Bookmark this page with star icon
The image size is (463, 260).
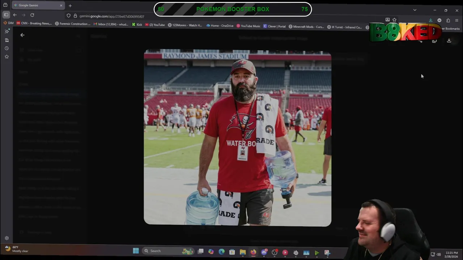click(394, 20)
